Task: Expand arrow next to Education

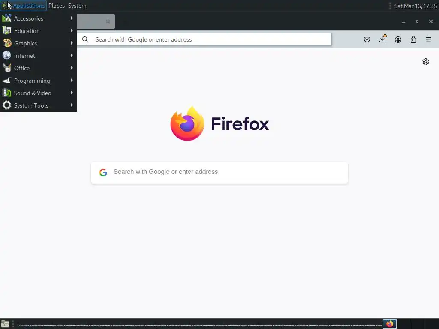Action: 72,30
